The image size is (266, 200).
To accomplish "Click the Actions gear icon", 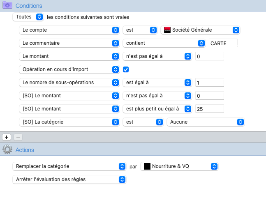I will pos(7,149).
